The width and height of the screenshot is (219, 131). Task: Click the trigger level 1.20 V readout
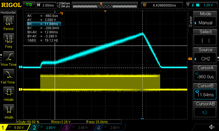[x=208, y=5]
